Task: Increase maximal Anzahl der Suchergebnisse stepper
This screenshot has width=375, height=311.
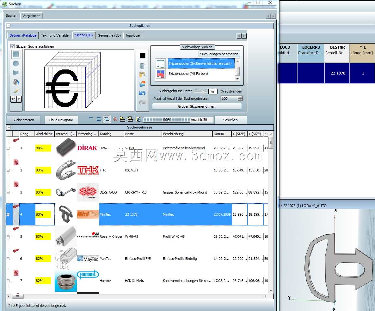Action: (x=240, y=97)
